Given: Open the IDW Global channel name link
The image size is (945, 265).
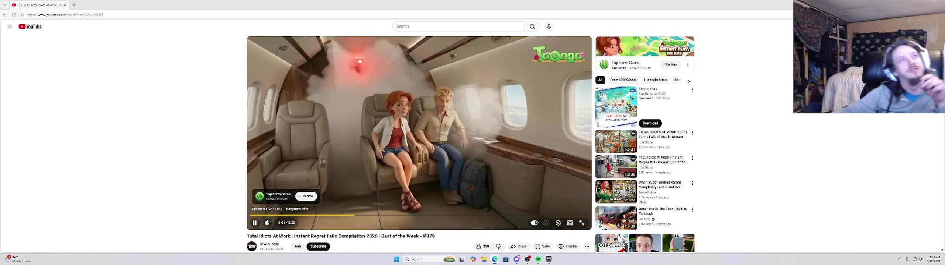Looking at the screenshot, I should pos(269,244).
